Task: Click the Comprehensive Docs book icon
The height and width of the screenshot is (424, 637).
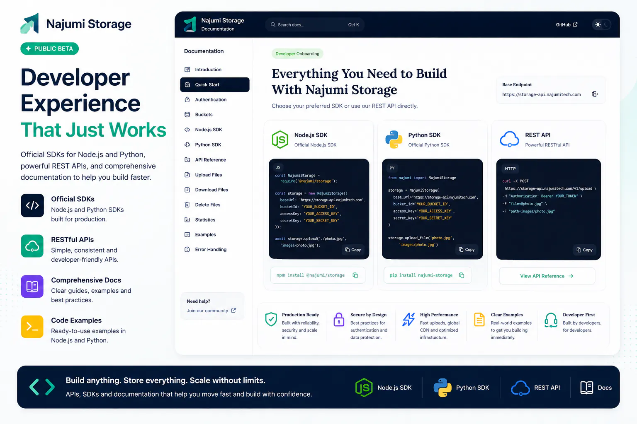Action: coord(32,287)
